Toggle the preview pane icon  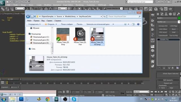tap(133, 24)
